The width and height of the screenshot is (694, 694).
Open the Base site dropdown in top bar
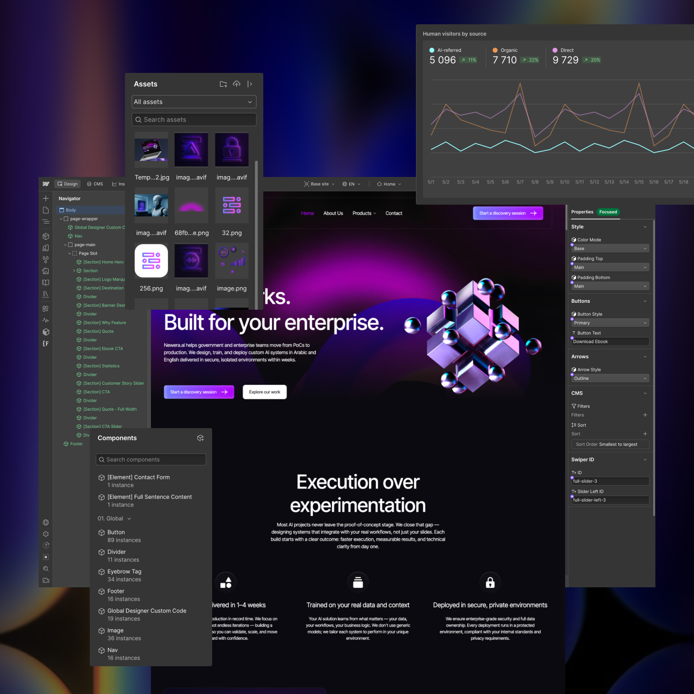pyautogui.click(x=319, y=184)
